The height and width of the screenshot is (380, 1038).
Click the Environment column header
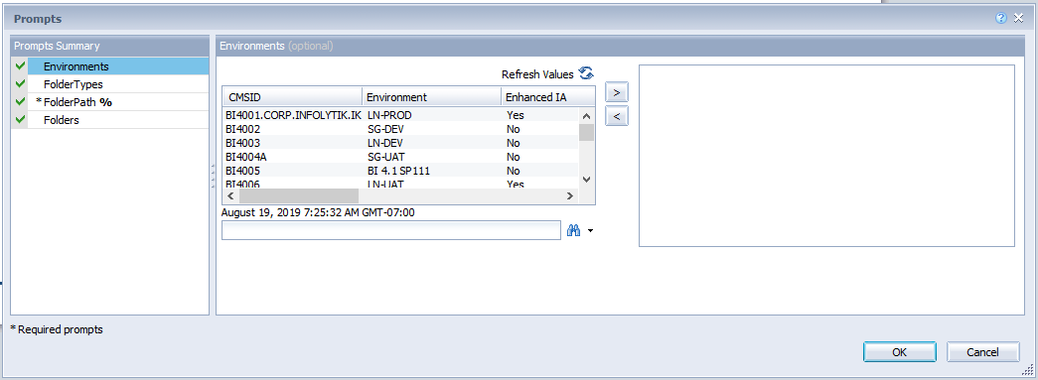point(432,97)
